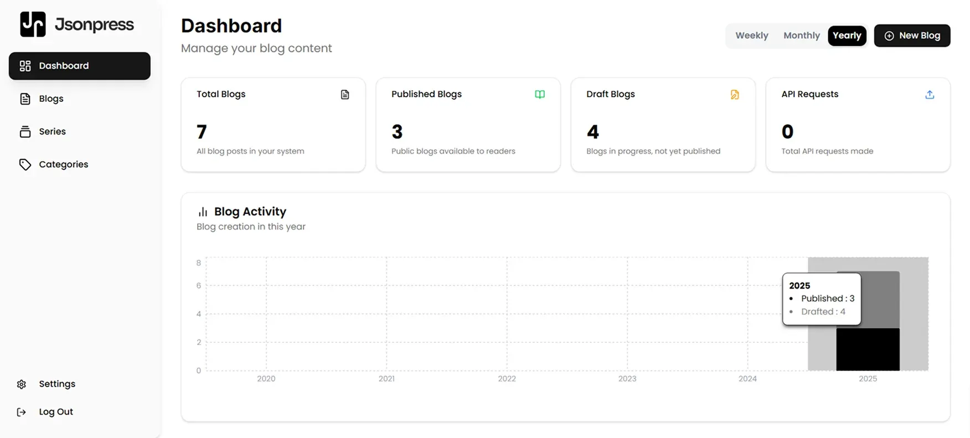
Task: Click the API Requests count 0
Action: coord(787,132)
